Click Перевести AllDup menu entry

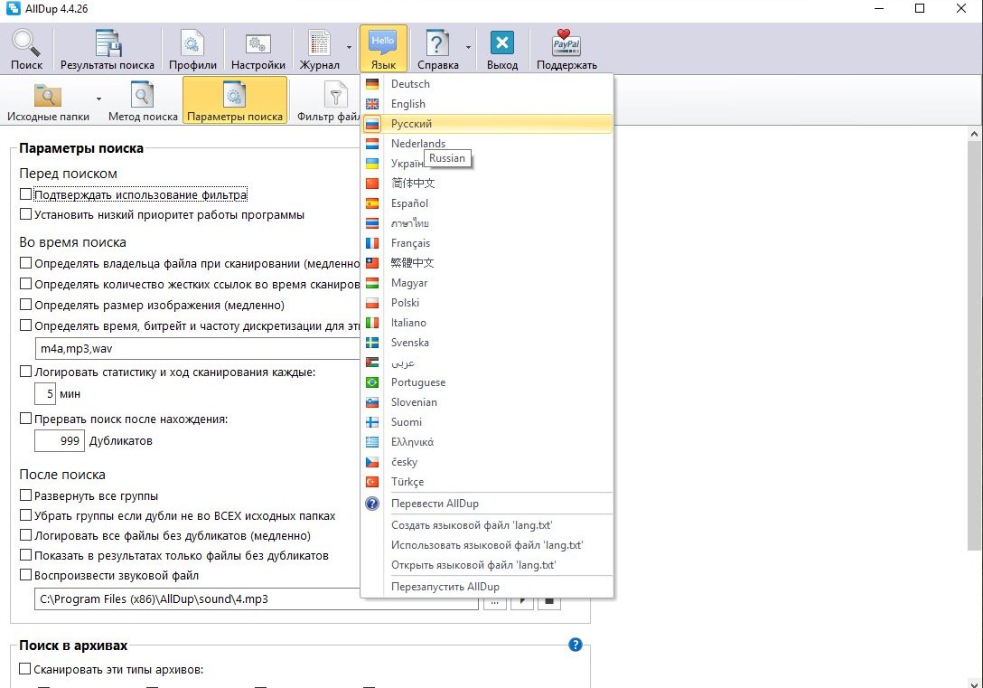[487, 504]
